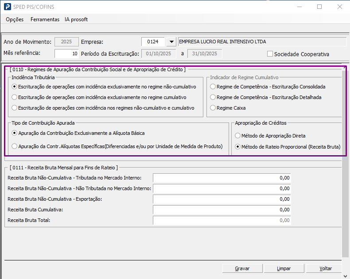350x279 pixels.
Task: Select exclusively regime cumulativo incidence option
Action: coord(15,97)
